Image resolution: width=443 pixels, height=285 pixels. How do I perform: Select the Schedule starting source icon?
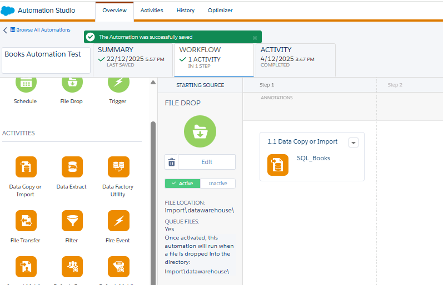[25, 83]
